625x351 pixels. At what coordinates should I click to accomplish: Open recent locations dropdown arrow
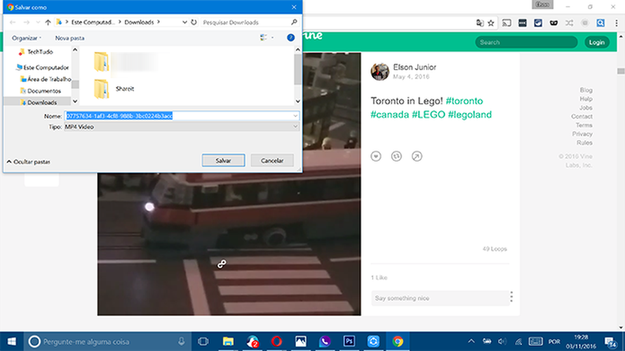click(38, 22)
